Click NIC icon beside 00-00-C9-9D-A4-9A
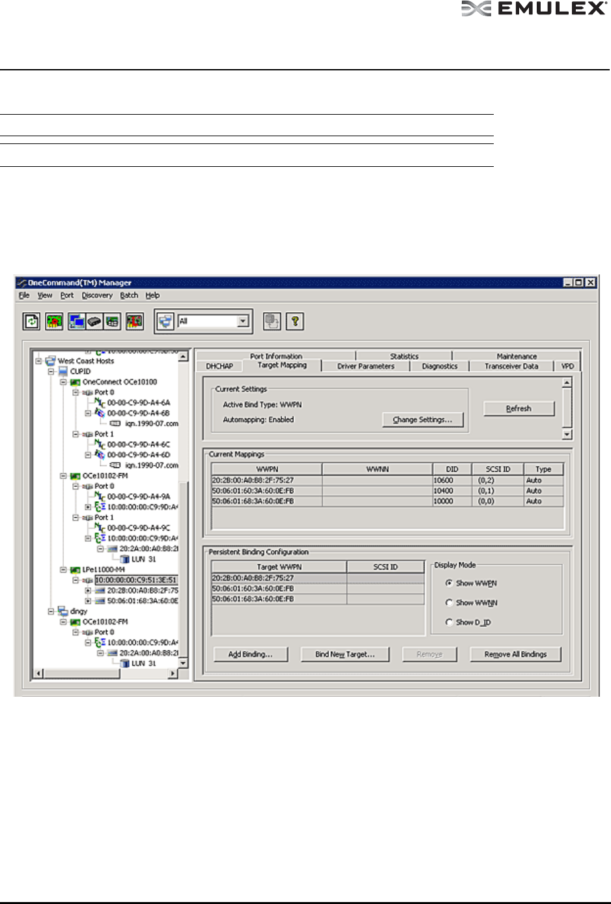611x904 pixels. click(x=100, y=496)
